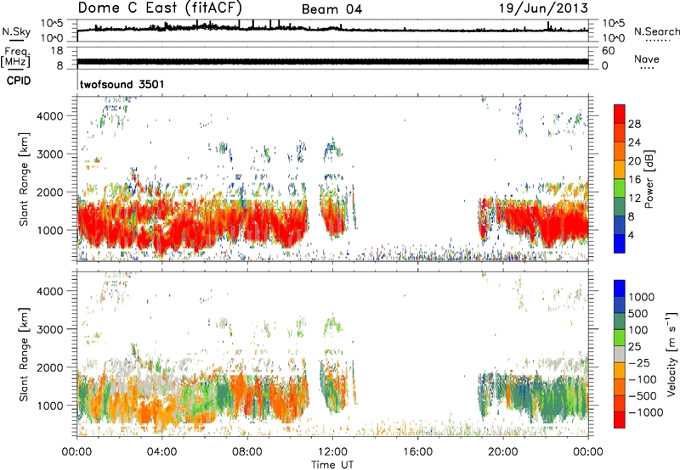
Task: Click the thick black band in the frequency panel
Action: point(332,61)
